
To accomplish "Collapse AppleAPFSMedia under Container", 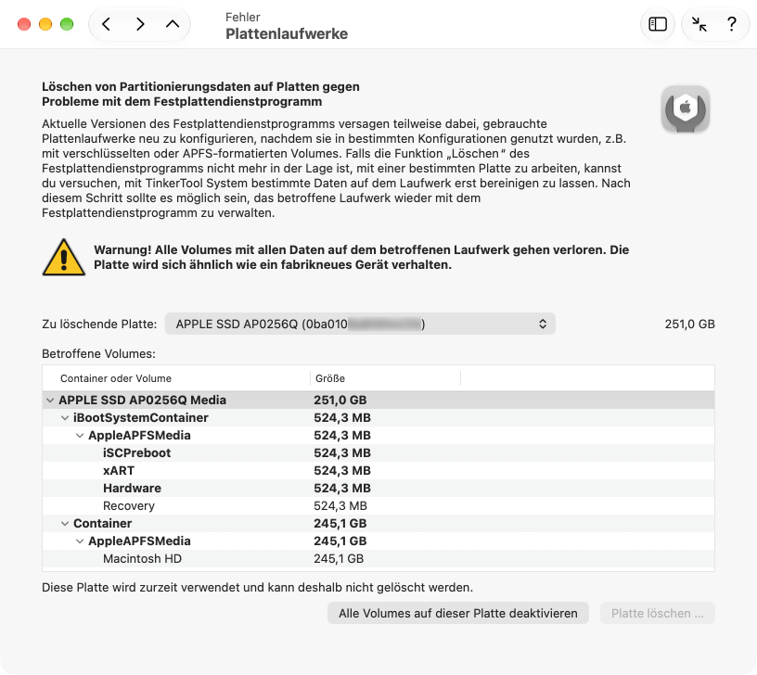I will pos(80,541).
